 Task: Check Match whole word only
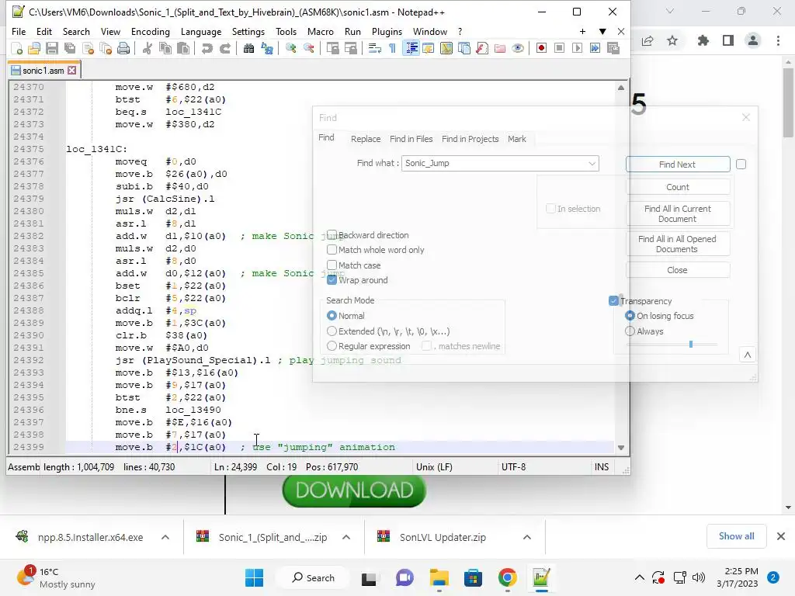pyautogui.click(x=332, y=249)
